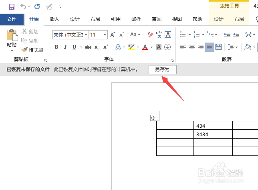The height and width of the screenshot is (190, 258).
Task: Click the decrease indent icon
Action: pos(227,35)
